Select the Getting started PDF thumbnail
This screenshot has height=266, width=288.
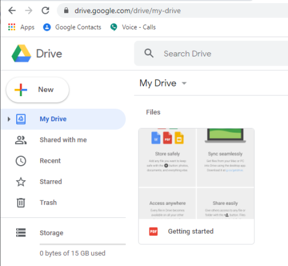click(x=196, y=174)
